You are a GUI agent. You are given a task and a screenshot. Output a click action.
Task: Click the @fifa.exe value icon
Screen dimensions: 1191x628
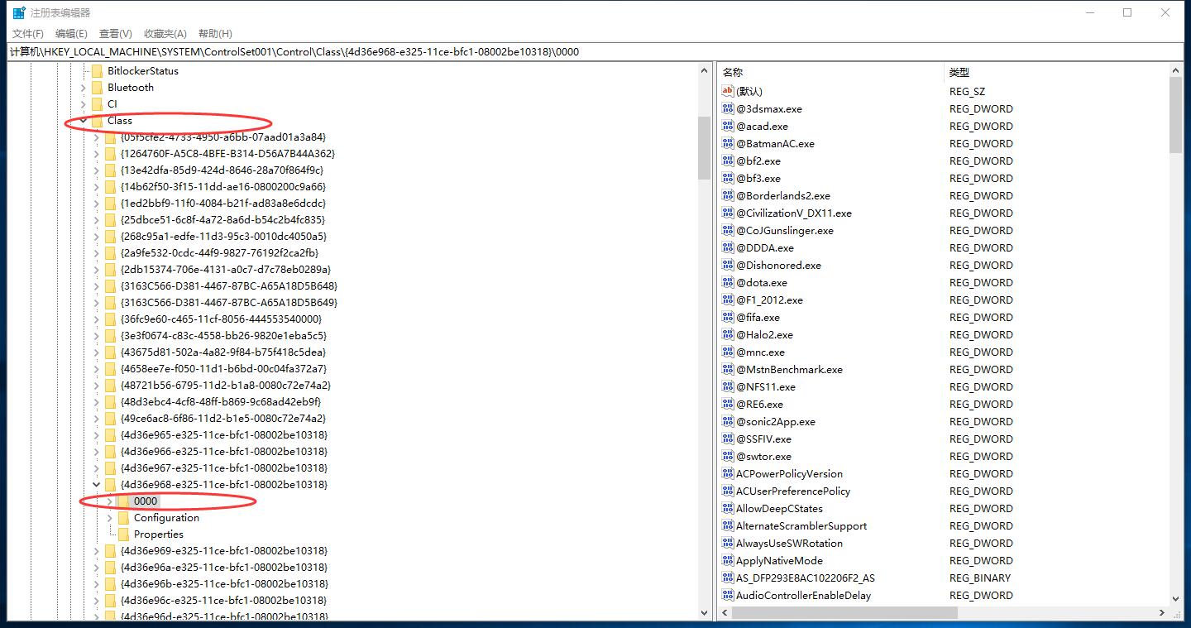tap(728, 317)
